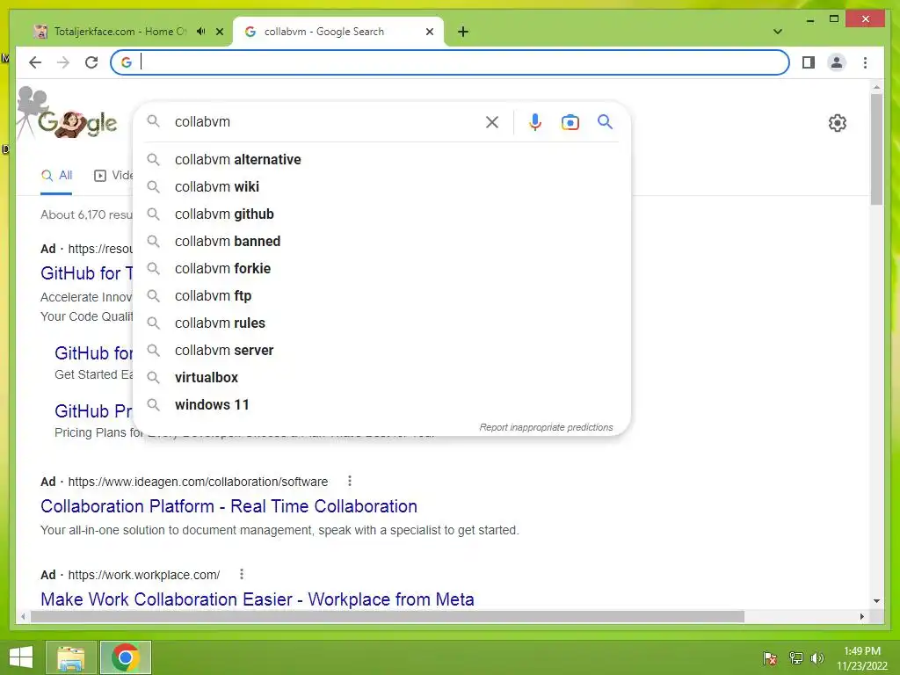Image resolution: width=900 pixels, height=675 pixels.
Task: Click the horizontal scrollbar thumb
Action: (x=388, y=616)
